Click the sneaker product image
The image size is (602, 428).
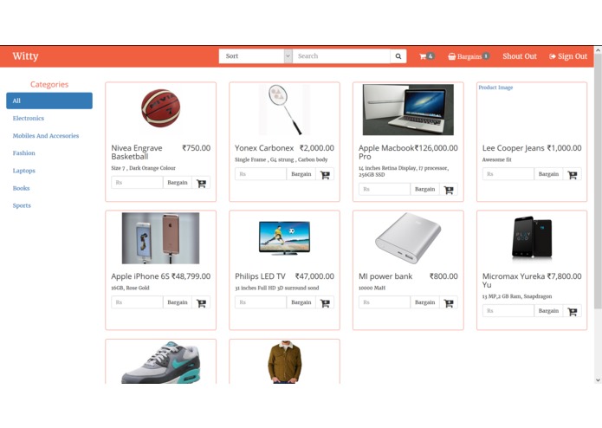160,362
